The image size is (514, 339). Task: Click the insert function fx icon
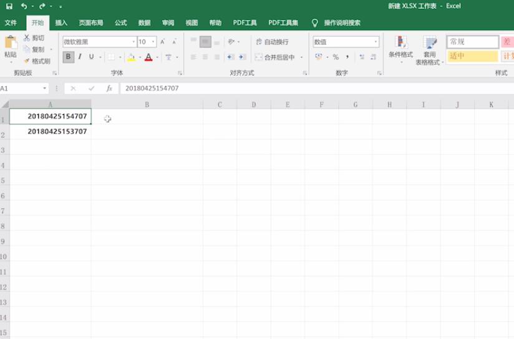(x=109, y=88)
